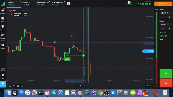Open Google Chrome from the Dock
The width and height of the screenshot is (173, 97).
(x=100, y=93)
